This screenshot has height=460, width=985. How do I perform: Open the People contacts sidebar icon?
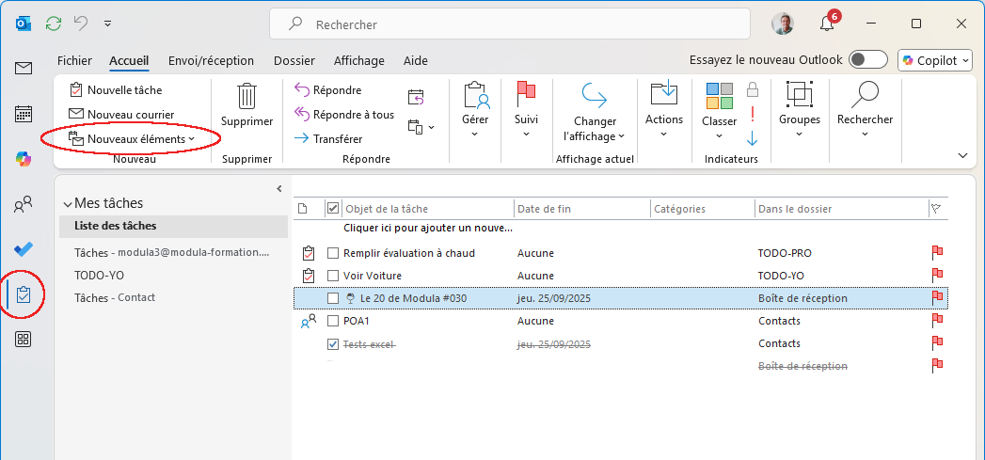24,204
